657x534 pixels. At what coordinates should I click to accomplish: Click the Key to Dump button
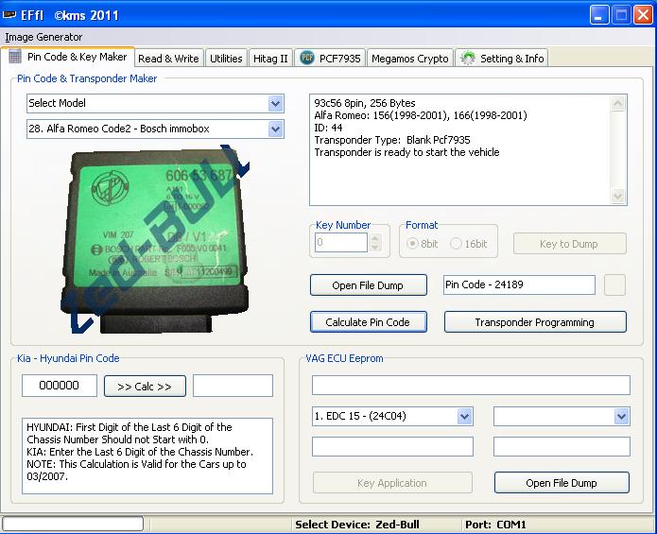tap(569, 244)
